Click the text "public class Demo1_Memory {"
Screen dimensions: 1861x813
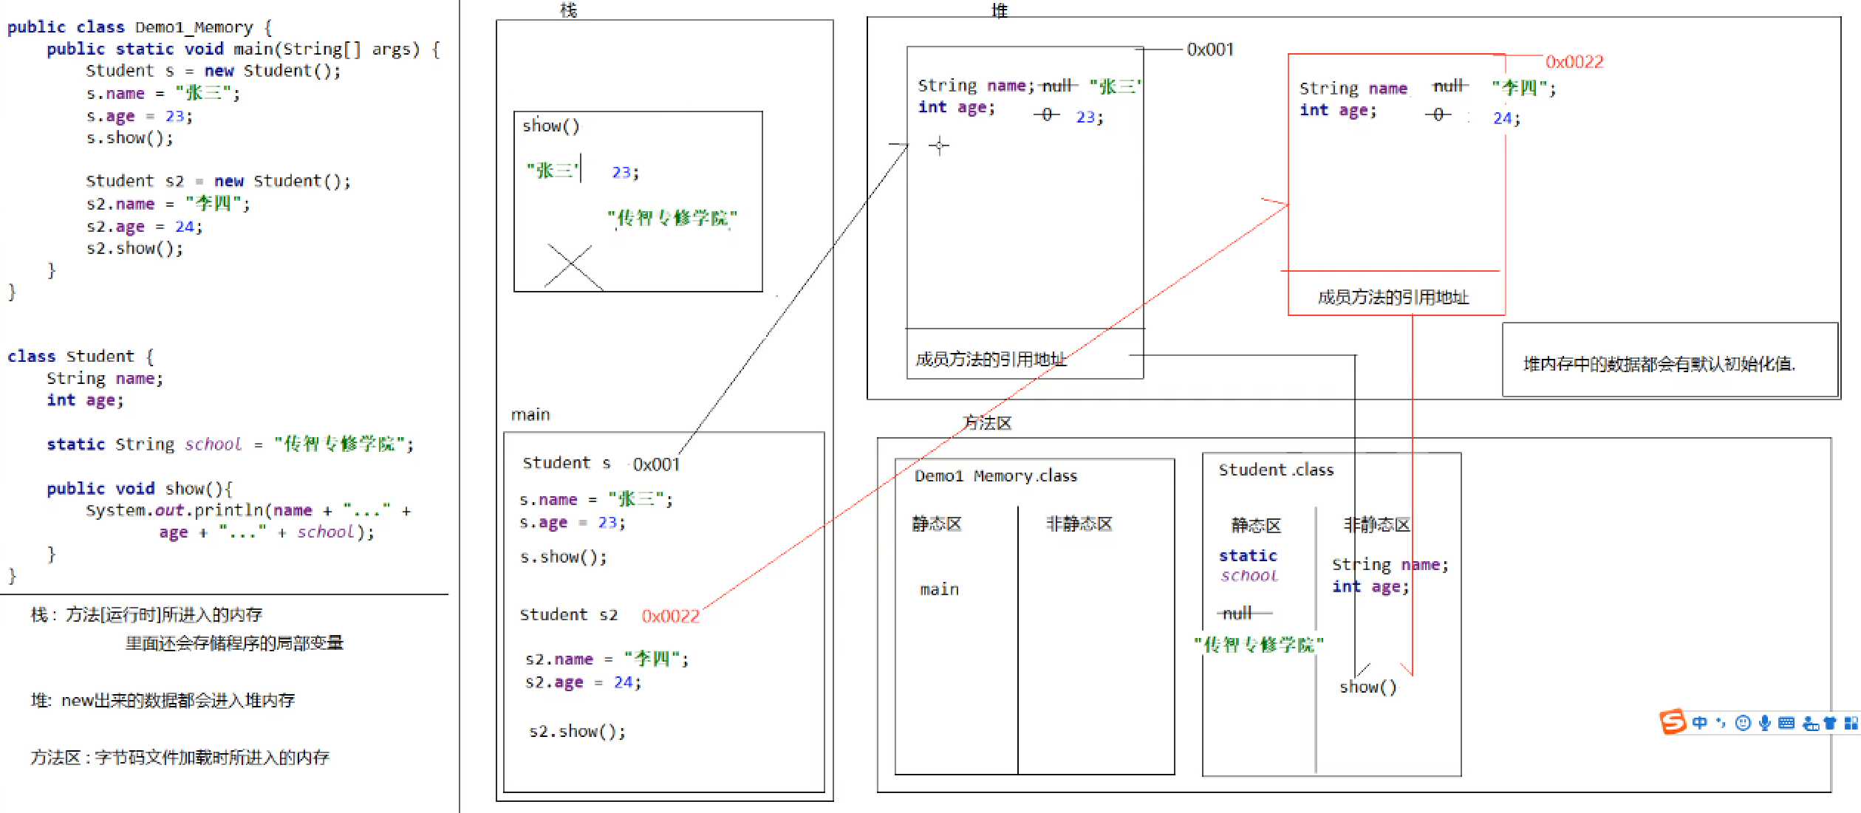point(140,27)
